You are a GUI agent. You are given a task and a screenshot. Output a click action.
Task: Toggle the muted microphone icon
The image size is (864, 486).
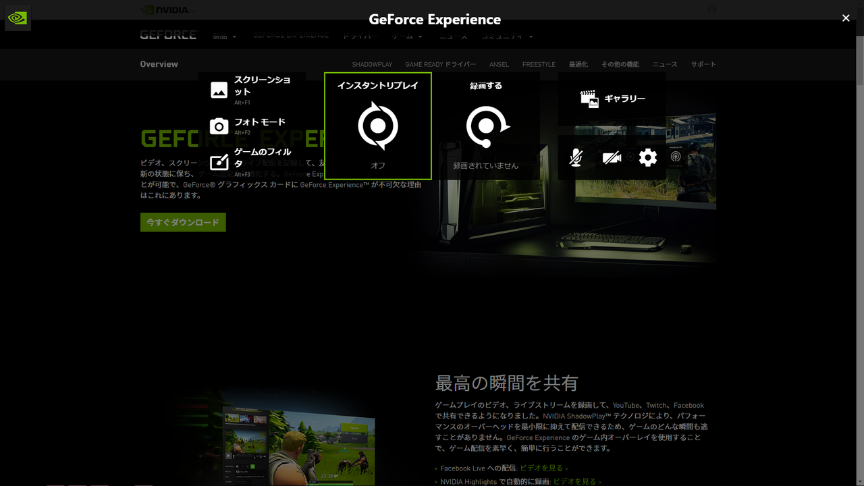[575, 158]
